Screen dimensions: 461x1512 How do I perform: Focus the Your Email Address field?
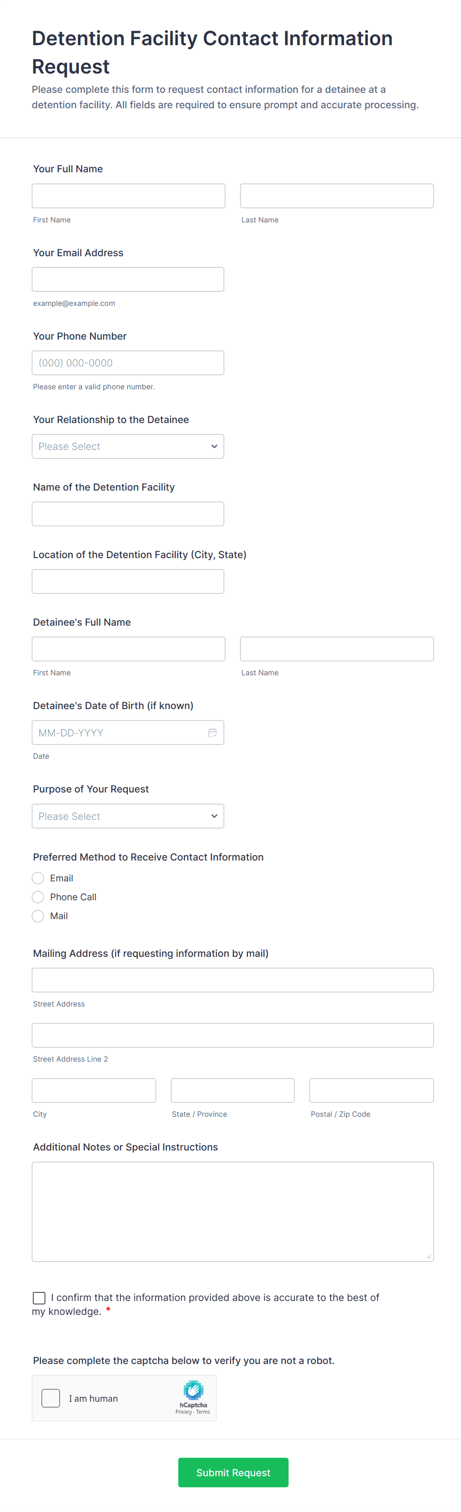tap(128, 280)
